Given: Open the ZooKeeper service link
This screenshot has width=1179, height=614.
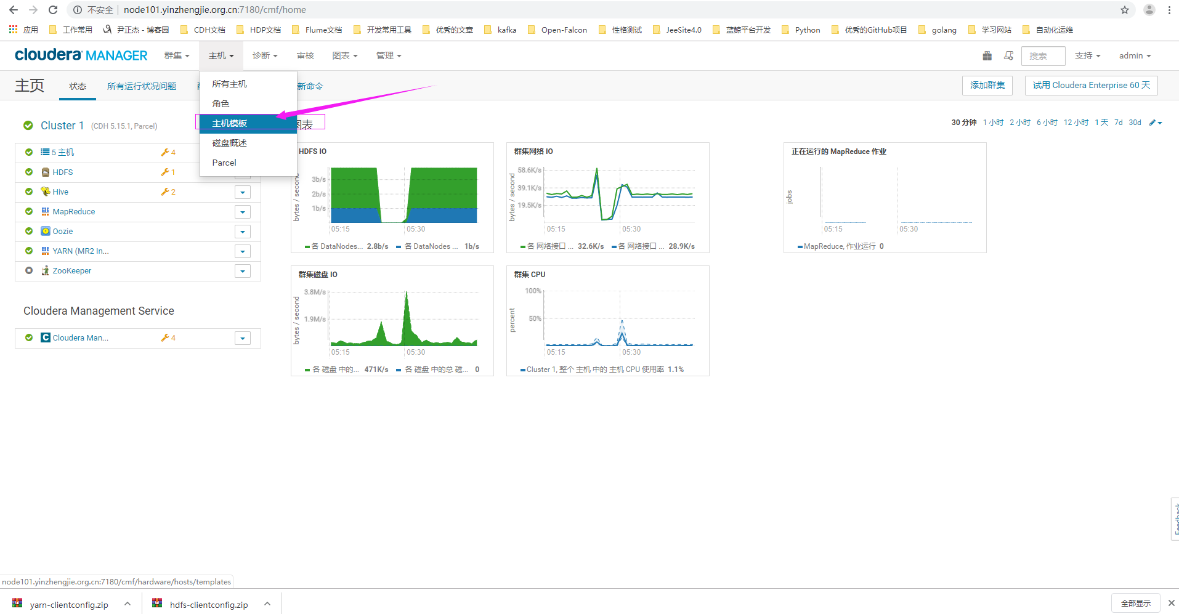Looking at the screenshot, I should [72, 270].
